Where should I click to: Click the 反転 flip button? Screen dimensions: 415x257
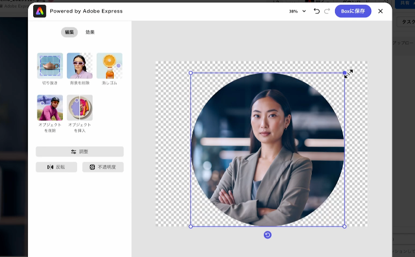(56, 167)
